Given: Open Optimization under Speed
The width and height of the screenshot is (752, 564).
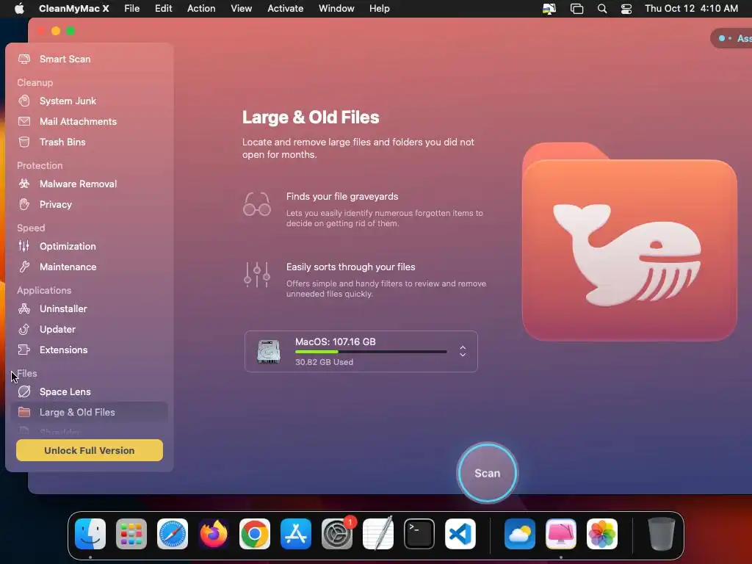Looking at the screenshot, I should (x=89, y=246).
